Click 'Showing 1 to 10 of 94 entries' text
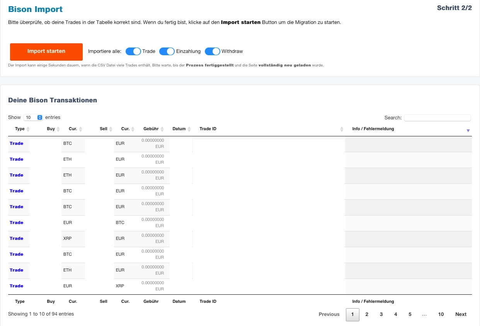This screenshot has height=326, width=480. coord(41,314)
